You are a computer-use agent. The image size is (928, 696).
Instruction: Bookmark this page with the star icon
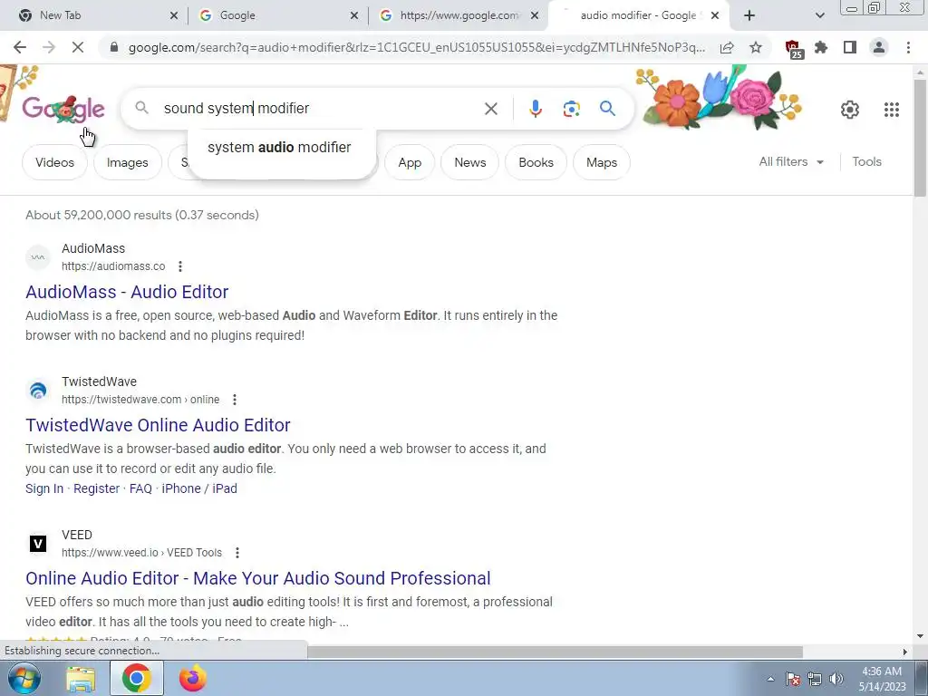pos(756,47)
